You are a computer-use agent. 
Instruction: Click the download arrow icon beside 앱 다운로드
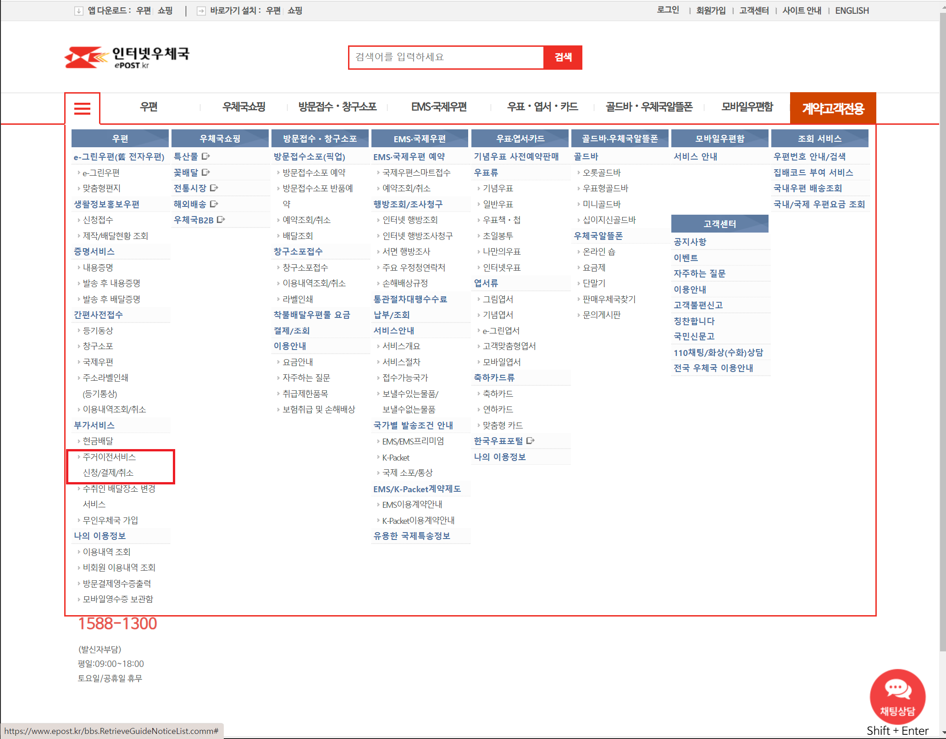pos(79,10)
